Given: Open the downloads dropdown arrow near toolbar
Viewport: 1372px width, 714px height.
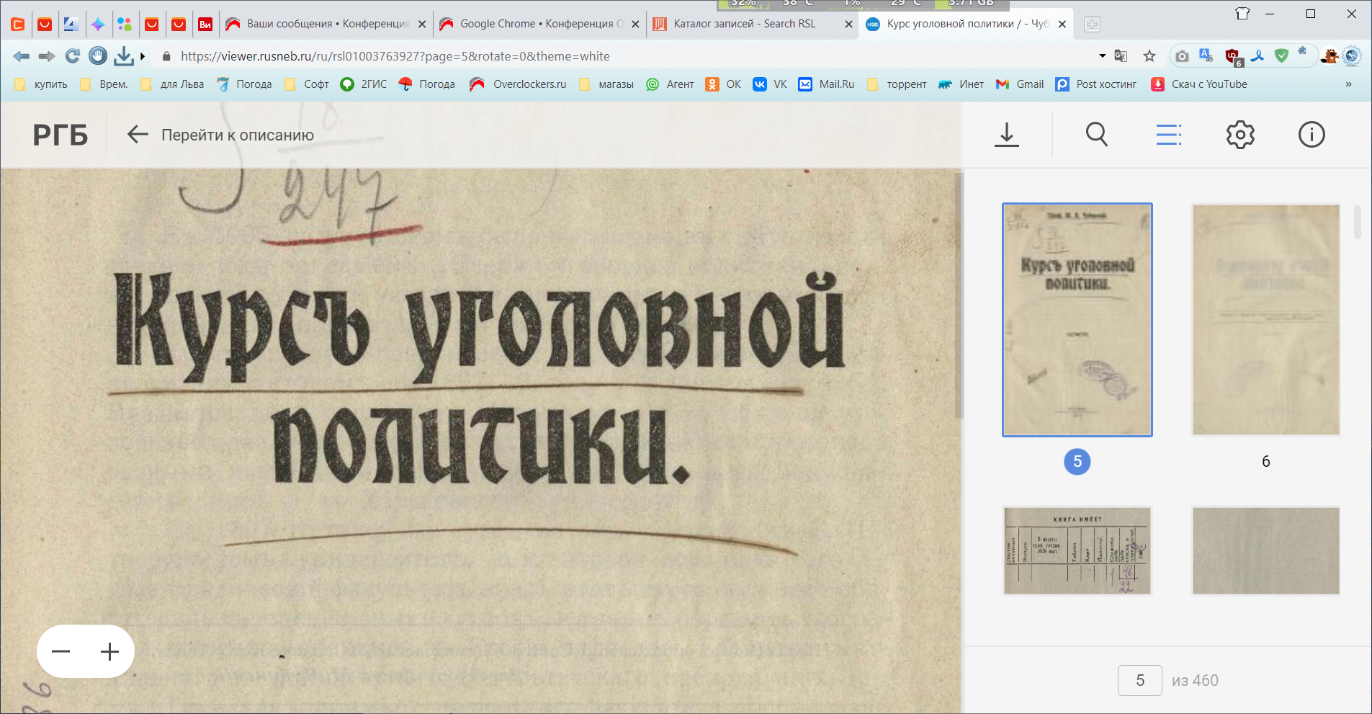Looking at the screenshot, I should pos(143,56).
